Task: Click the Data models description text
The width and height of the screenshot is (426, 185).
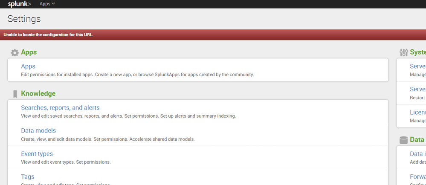Action: tap(107, 139)
